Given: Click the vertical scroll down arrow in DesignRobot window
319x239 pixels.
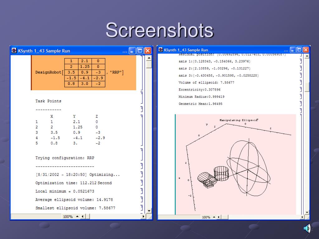Looking at the screenshot, I should (x=149, y=211).
